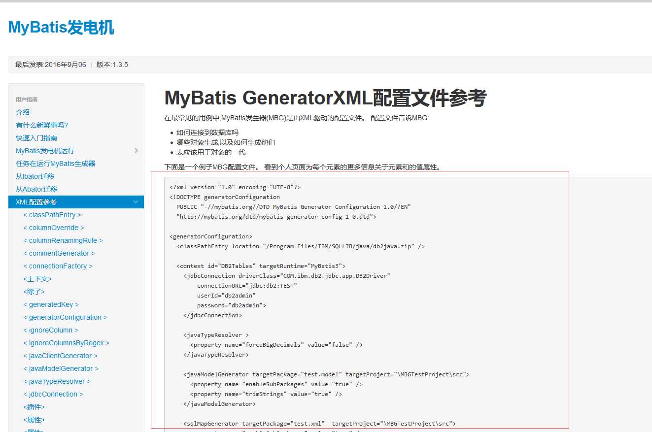Open 从Ibator迁移 sidebar link

pos(35,176)
